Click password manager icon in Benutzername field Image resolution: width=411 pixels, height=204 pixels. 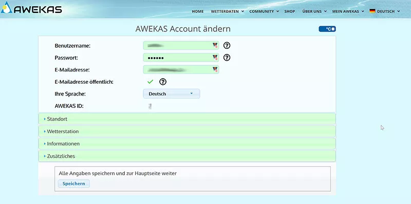point(215,45)
